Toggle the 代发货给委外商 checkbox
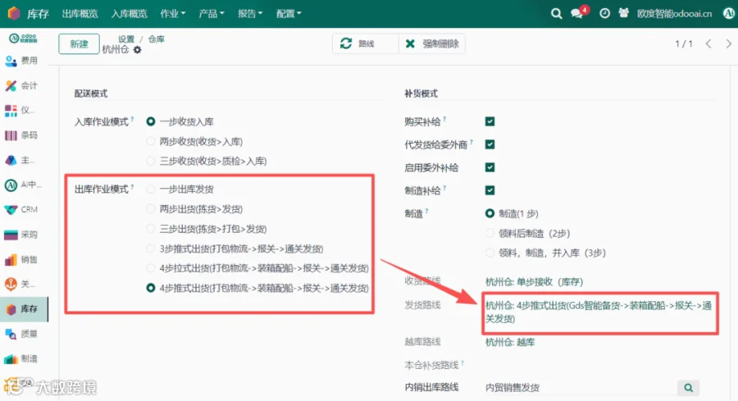This screenshot has height=401, width=738. point(490,144)
